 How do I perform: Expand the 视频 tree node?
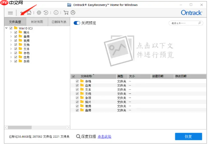point(11,41)
